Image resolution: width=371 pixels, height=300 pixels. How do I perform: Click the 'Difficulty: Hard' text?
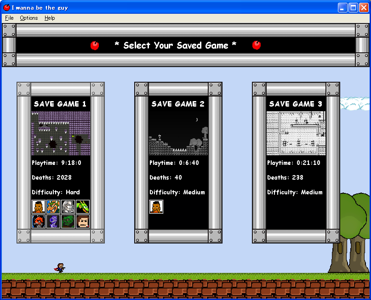[56, 192]
